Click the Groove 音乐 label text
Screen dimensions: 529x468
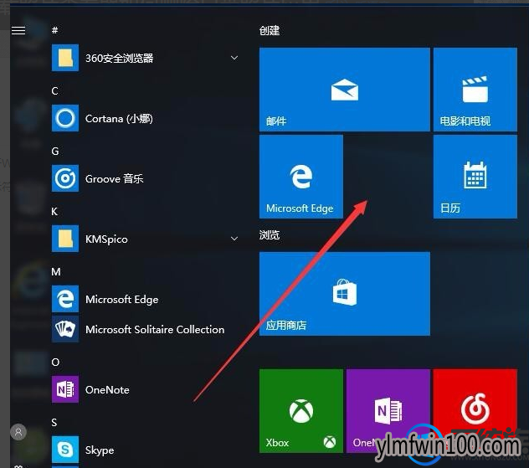point(115,178)
